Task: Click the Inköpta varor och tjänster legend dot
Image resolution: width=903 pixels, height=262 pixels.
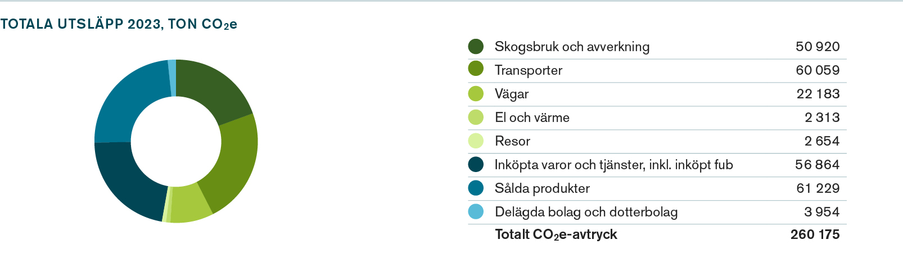Action: [476, 164]
